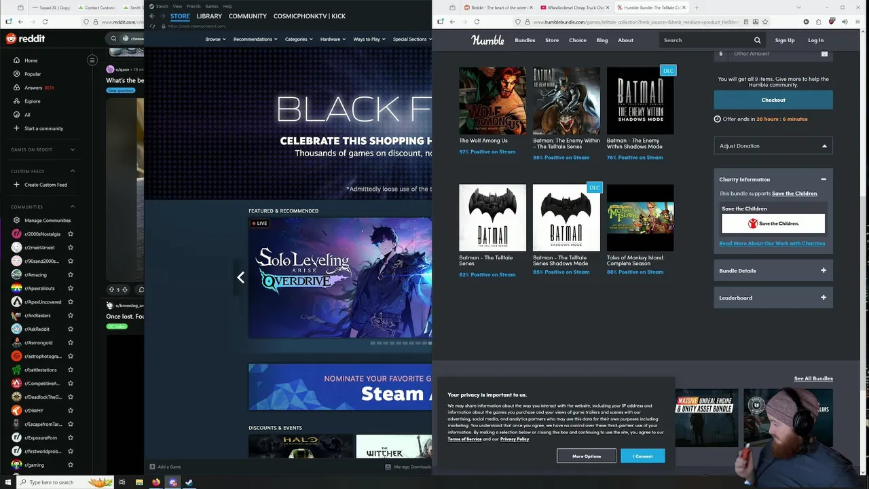Open Windows Start menu
This screenshot has width=869, height=489.
[8, 482]
